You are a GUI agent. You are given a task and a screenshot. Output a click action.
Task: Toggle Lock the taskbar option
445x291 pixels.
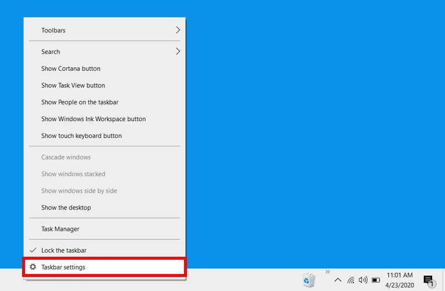[105, 250]
